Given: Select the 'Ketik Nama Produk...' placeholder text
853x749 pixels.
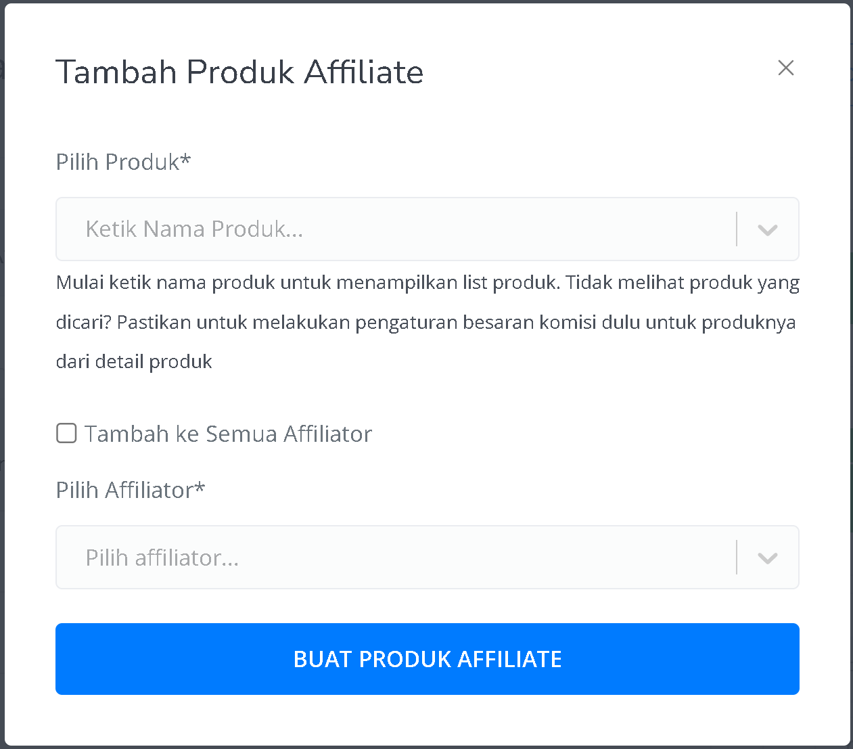Looking at the screenshot, I should pos(194,229).
